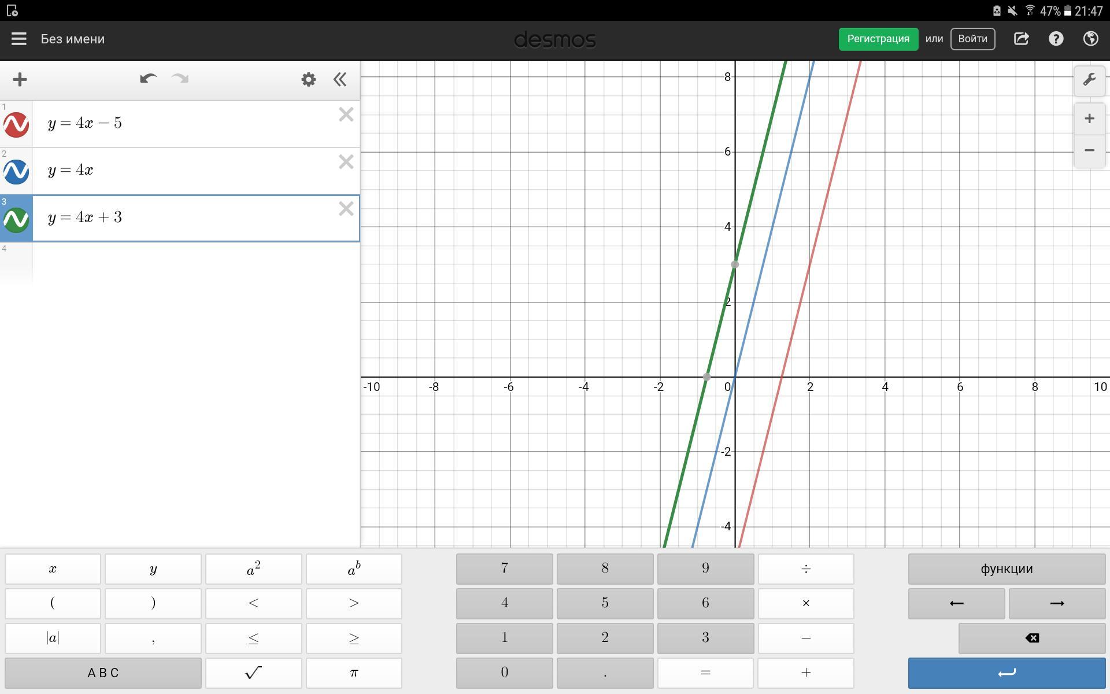Image resolution: width=1110 pixels, height=694 pixels.
Task: Undo the last action
Action: 148,79
